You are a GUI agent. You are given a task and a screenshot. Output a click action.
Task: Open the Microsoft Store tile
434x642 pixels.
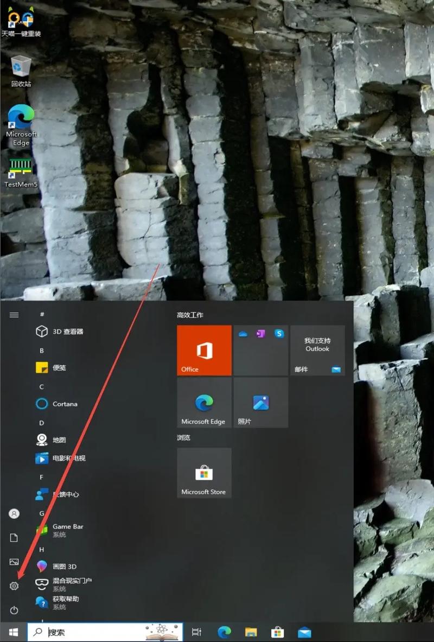click(x=204, y=473)
